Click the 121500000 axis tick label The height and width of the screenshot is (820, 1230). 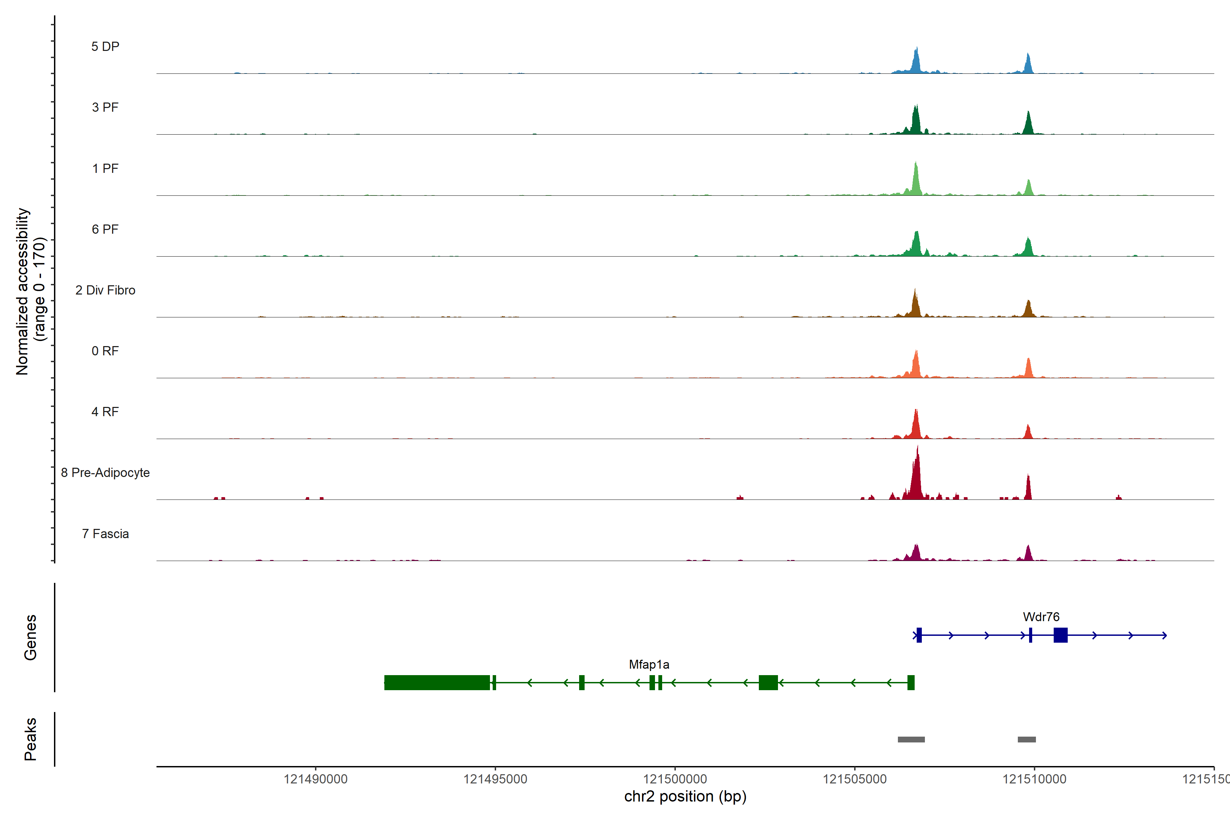674,779
